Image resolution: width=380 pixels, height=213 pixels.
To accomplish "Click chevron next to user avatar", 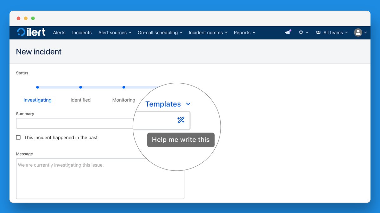I will [x=365, y=33].
